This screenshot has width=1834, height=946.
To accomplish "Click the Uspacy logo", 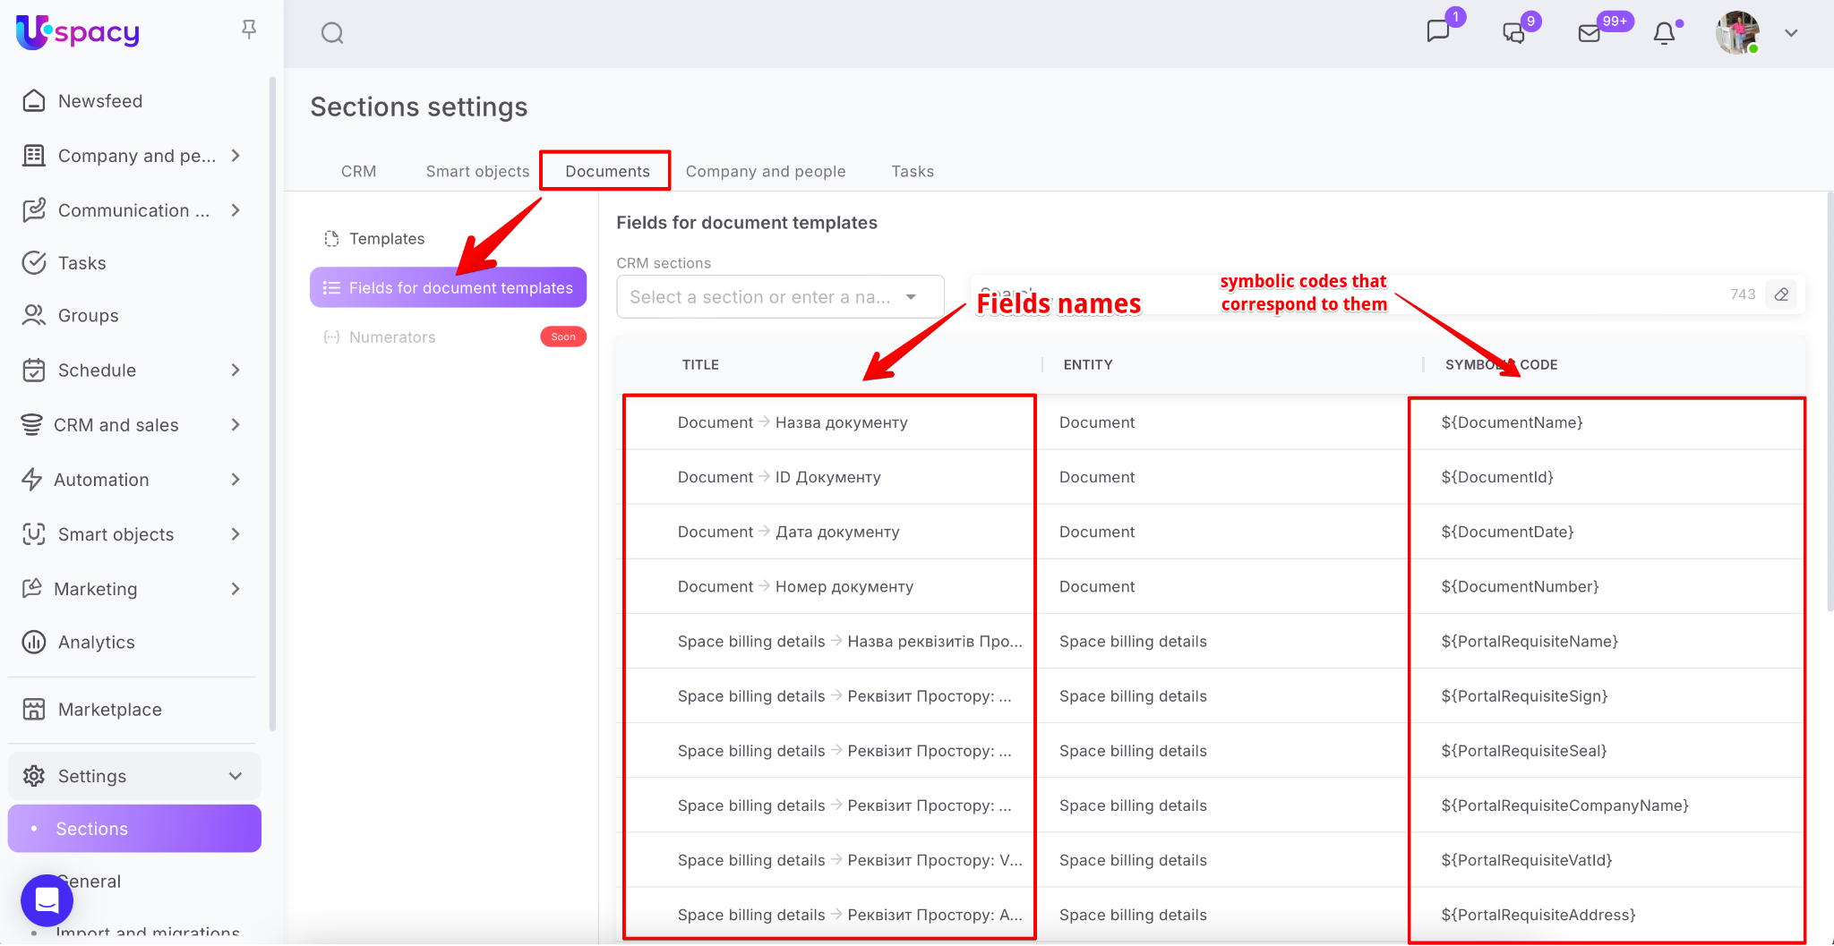I will [x=79, y=32].
